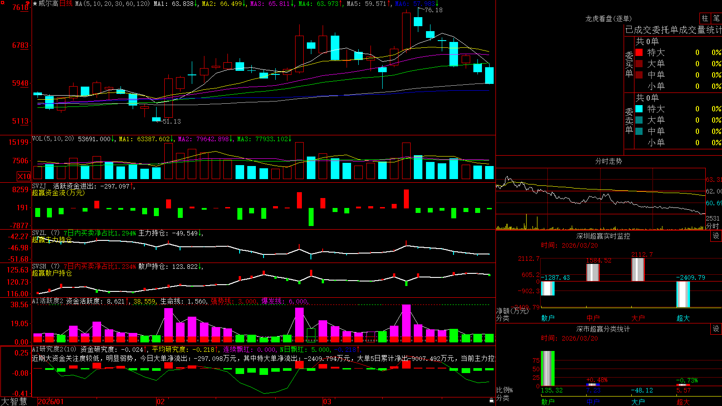Click the 2026/01 timeline marker

51,401
